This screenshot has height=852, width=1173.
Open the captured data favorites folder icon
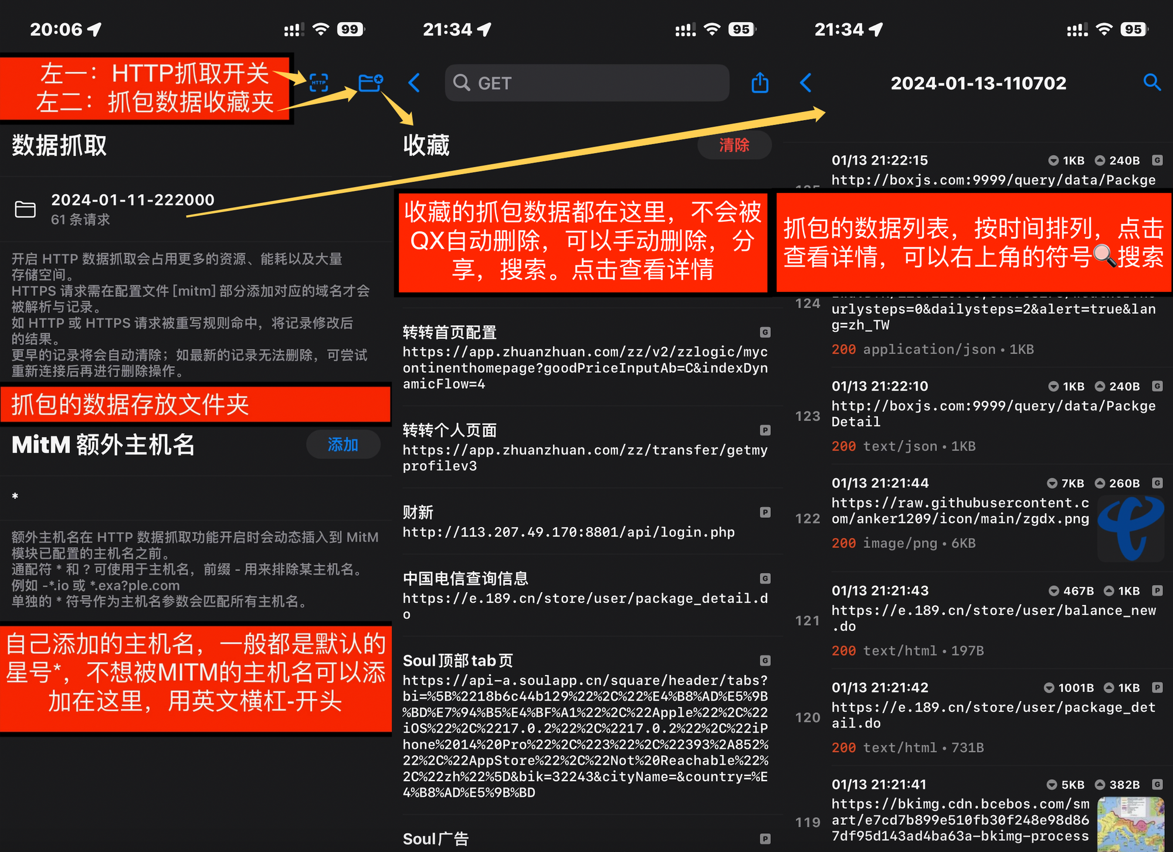pyautogui.click(x=371, y=83)
